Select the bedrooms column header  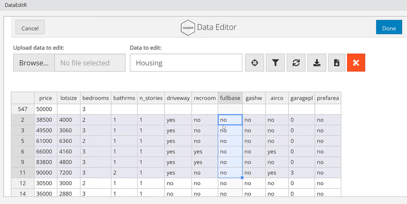pyautogui.click(x=95, y=98)
